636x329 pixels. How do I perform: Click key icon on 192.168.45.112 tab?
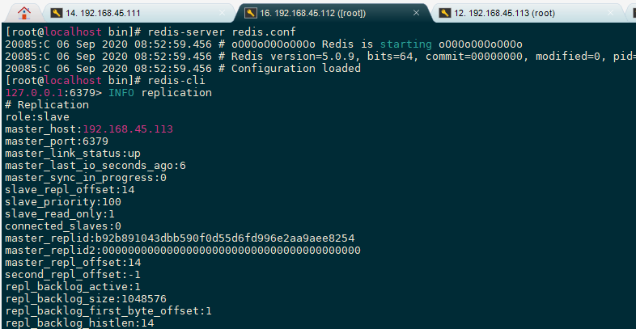pyautogui.click(x=251, y=13)
